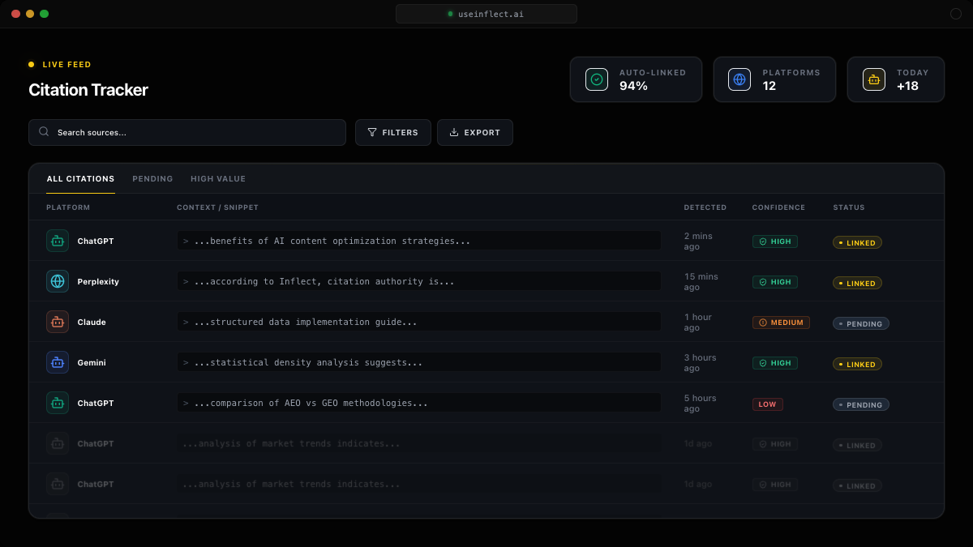Viewport: 973px width, 547px height.
Task: Click the Live Feed indicator
Action: point(60,65)
